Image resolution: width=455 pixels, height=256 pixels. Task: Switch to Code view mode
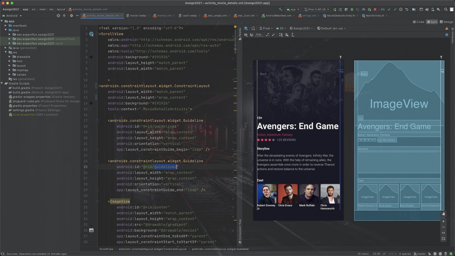pyautogui.click(x=419, y=22)
